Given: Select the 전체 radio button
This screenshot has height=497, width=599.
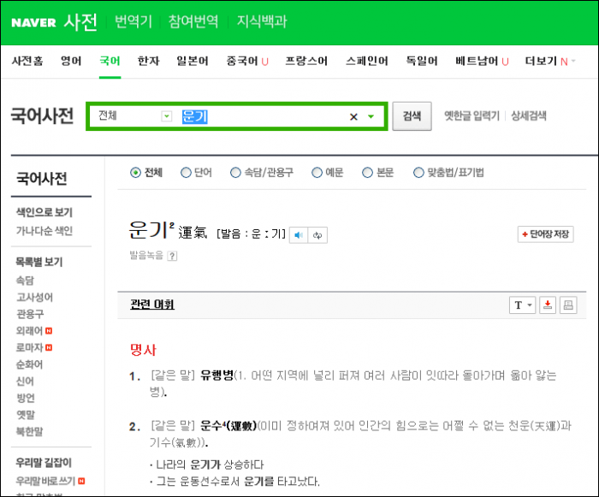Looking at the screenshot, I should 135,173.
